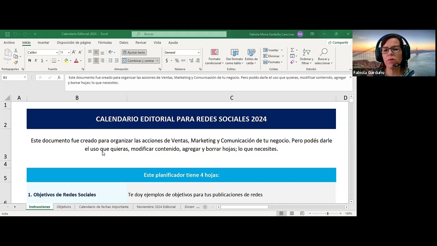Switch to the Disposición de página tab
Image resolution: width=437 pixels, height=246 pixels.
[x=74, y=43]
